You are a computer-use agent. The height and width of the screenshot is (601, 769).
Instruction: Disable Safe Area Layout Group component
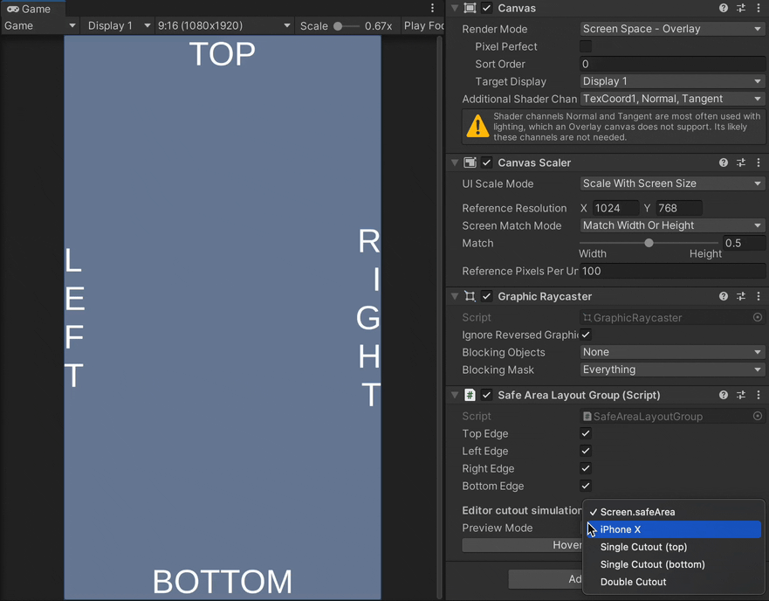pos(486,395)
